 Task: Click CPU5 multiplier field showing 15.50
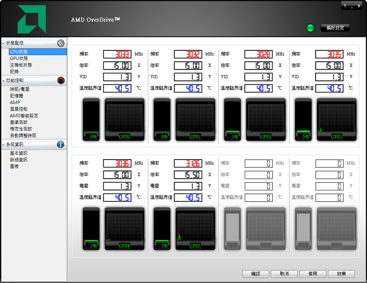tap(188, 174)
